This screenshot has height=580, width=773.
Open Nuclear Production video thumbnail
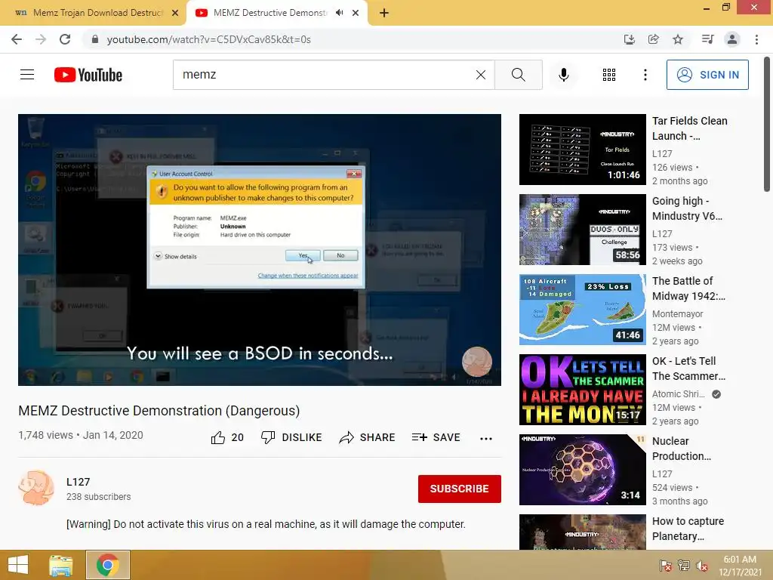click(x=582, y=470)
